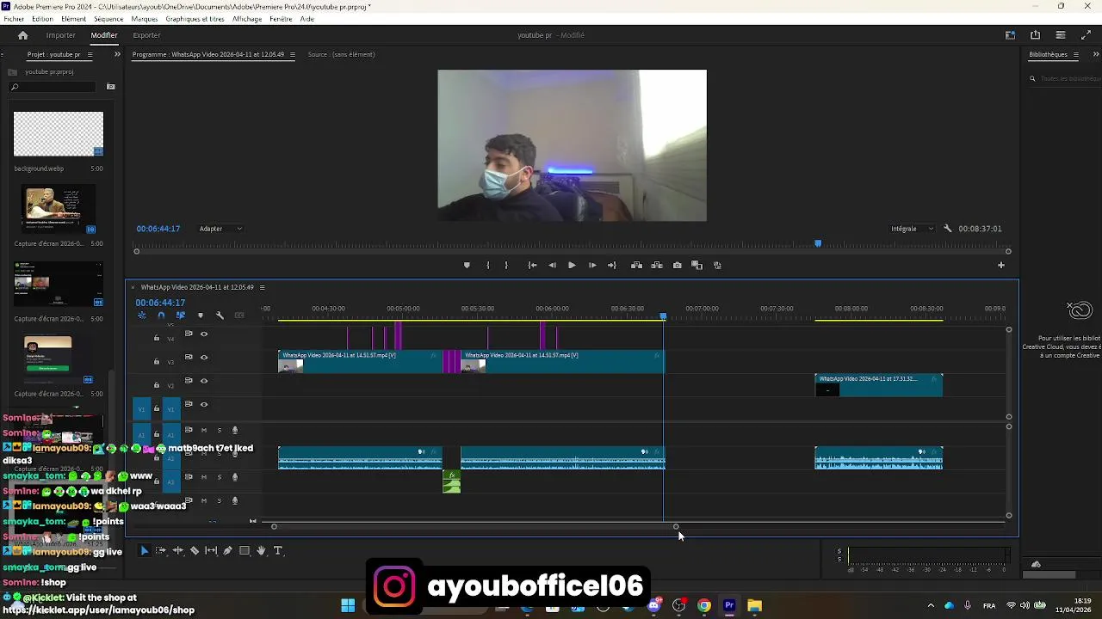1102x619 pixels.
Task: Hide track V4 output eye
Action: coord(204,334)
